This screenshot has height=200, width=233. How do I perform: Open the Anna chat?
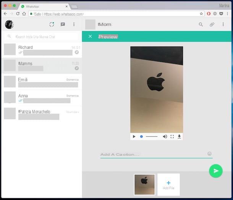tap(42, 98)
